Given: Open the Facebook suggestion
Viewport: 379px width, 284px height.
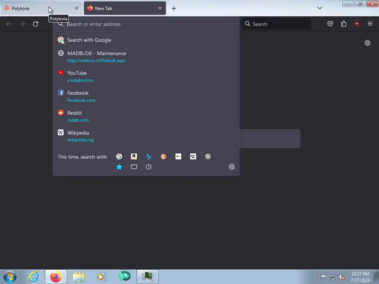Looking at the screenshot, I should point(146,97).
